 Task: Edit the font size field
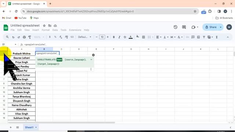pyautogui.click(x=102, y=37)
